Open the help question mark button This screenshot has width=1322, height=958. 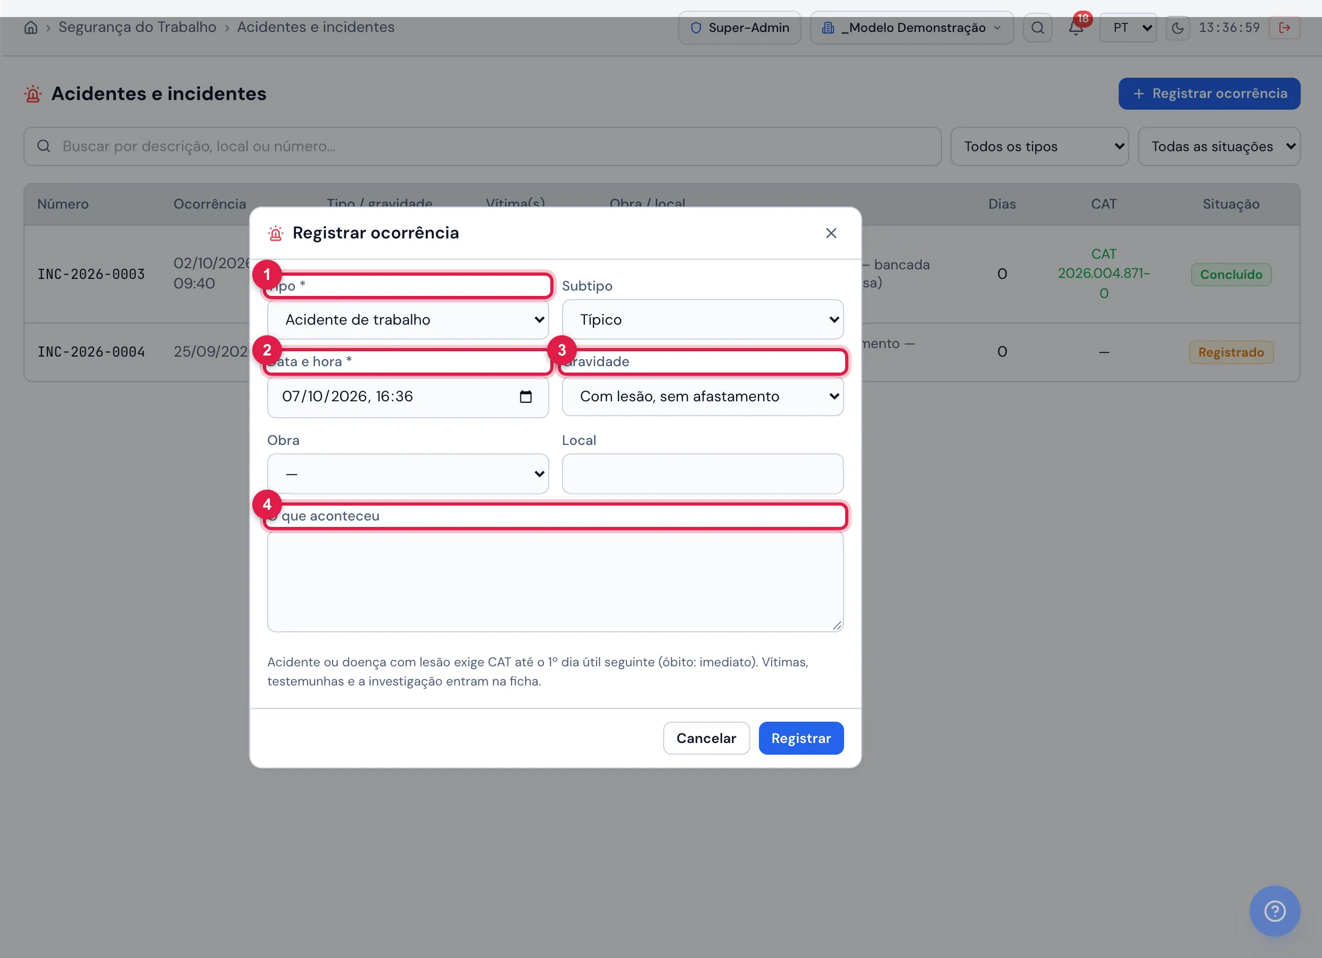pyautogui.click(x=1275, y=911)
